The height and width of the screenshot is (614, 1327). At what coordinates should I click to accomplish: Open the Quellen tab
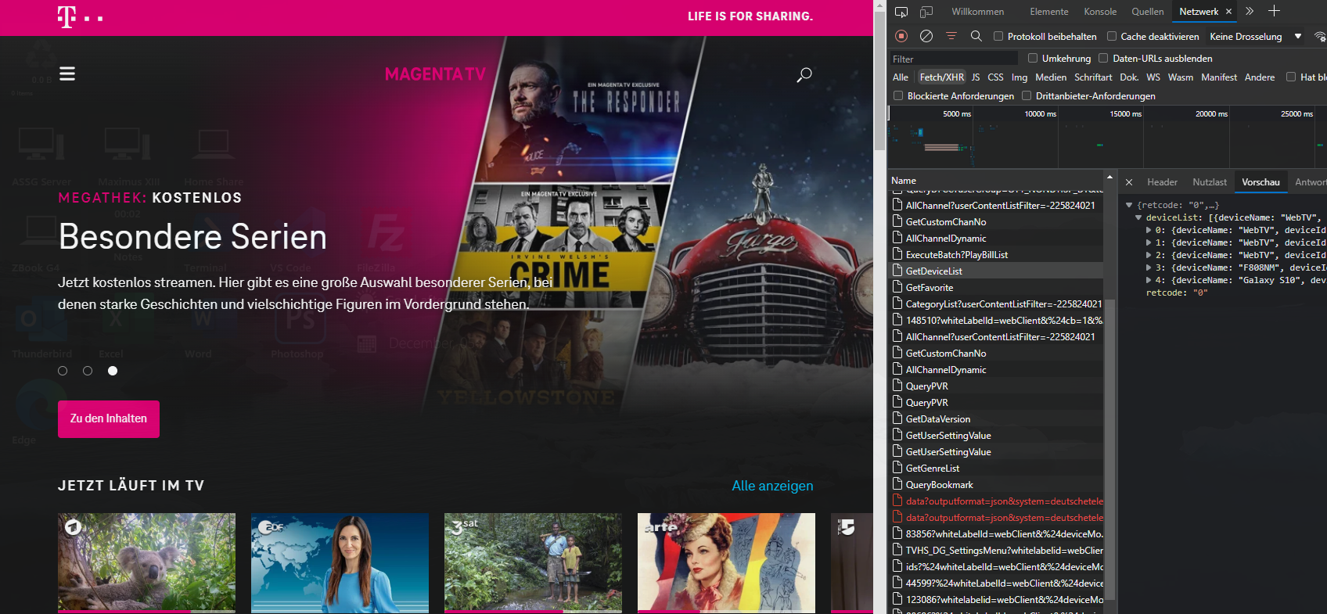(1147, 12)
